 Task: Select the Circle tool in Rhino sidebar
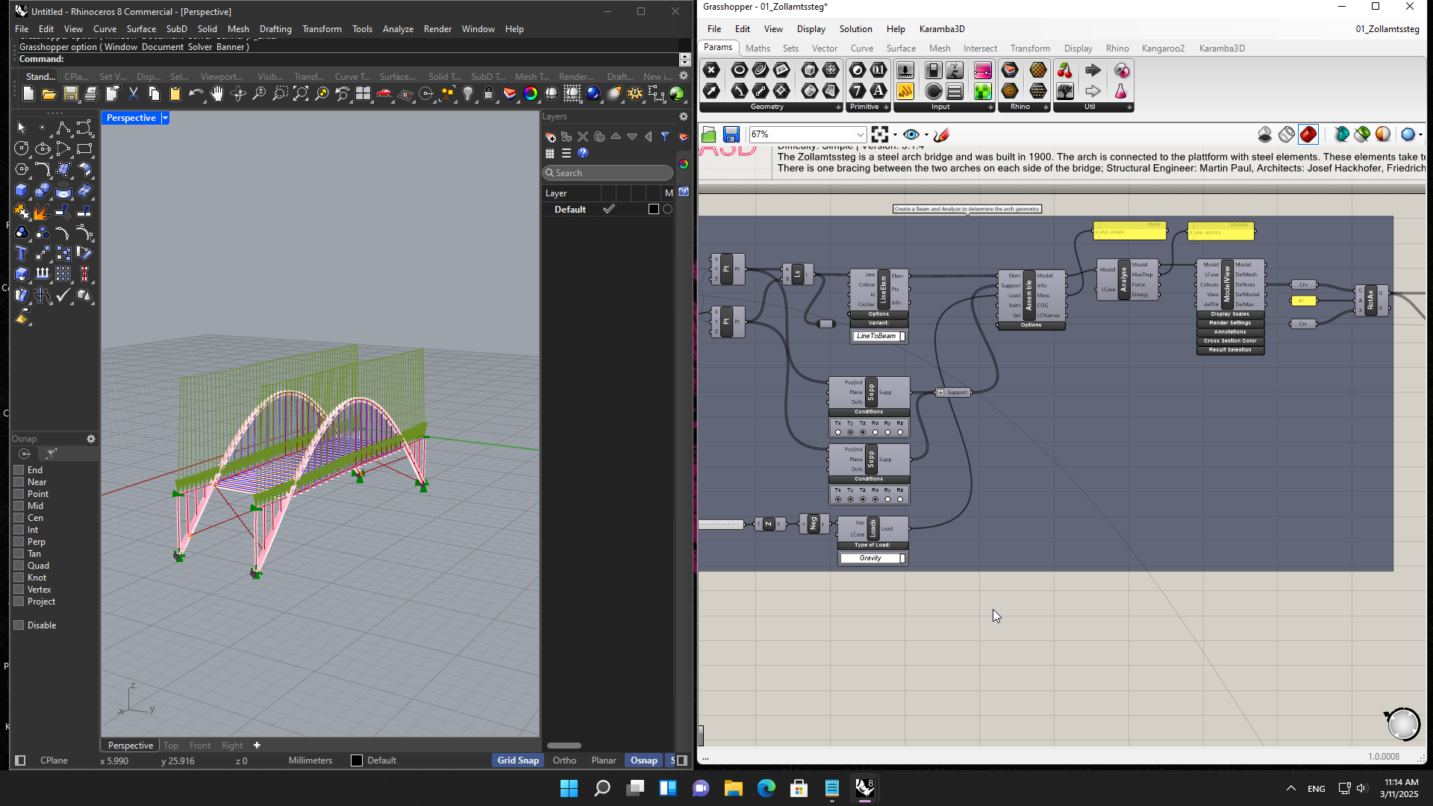pos(22,149)
